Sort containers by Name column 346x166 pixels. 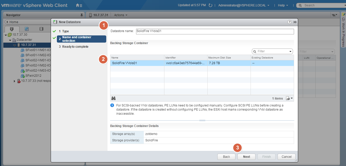click(137, 58)
